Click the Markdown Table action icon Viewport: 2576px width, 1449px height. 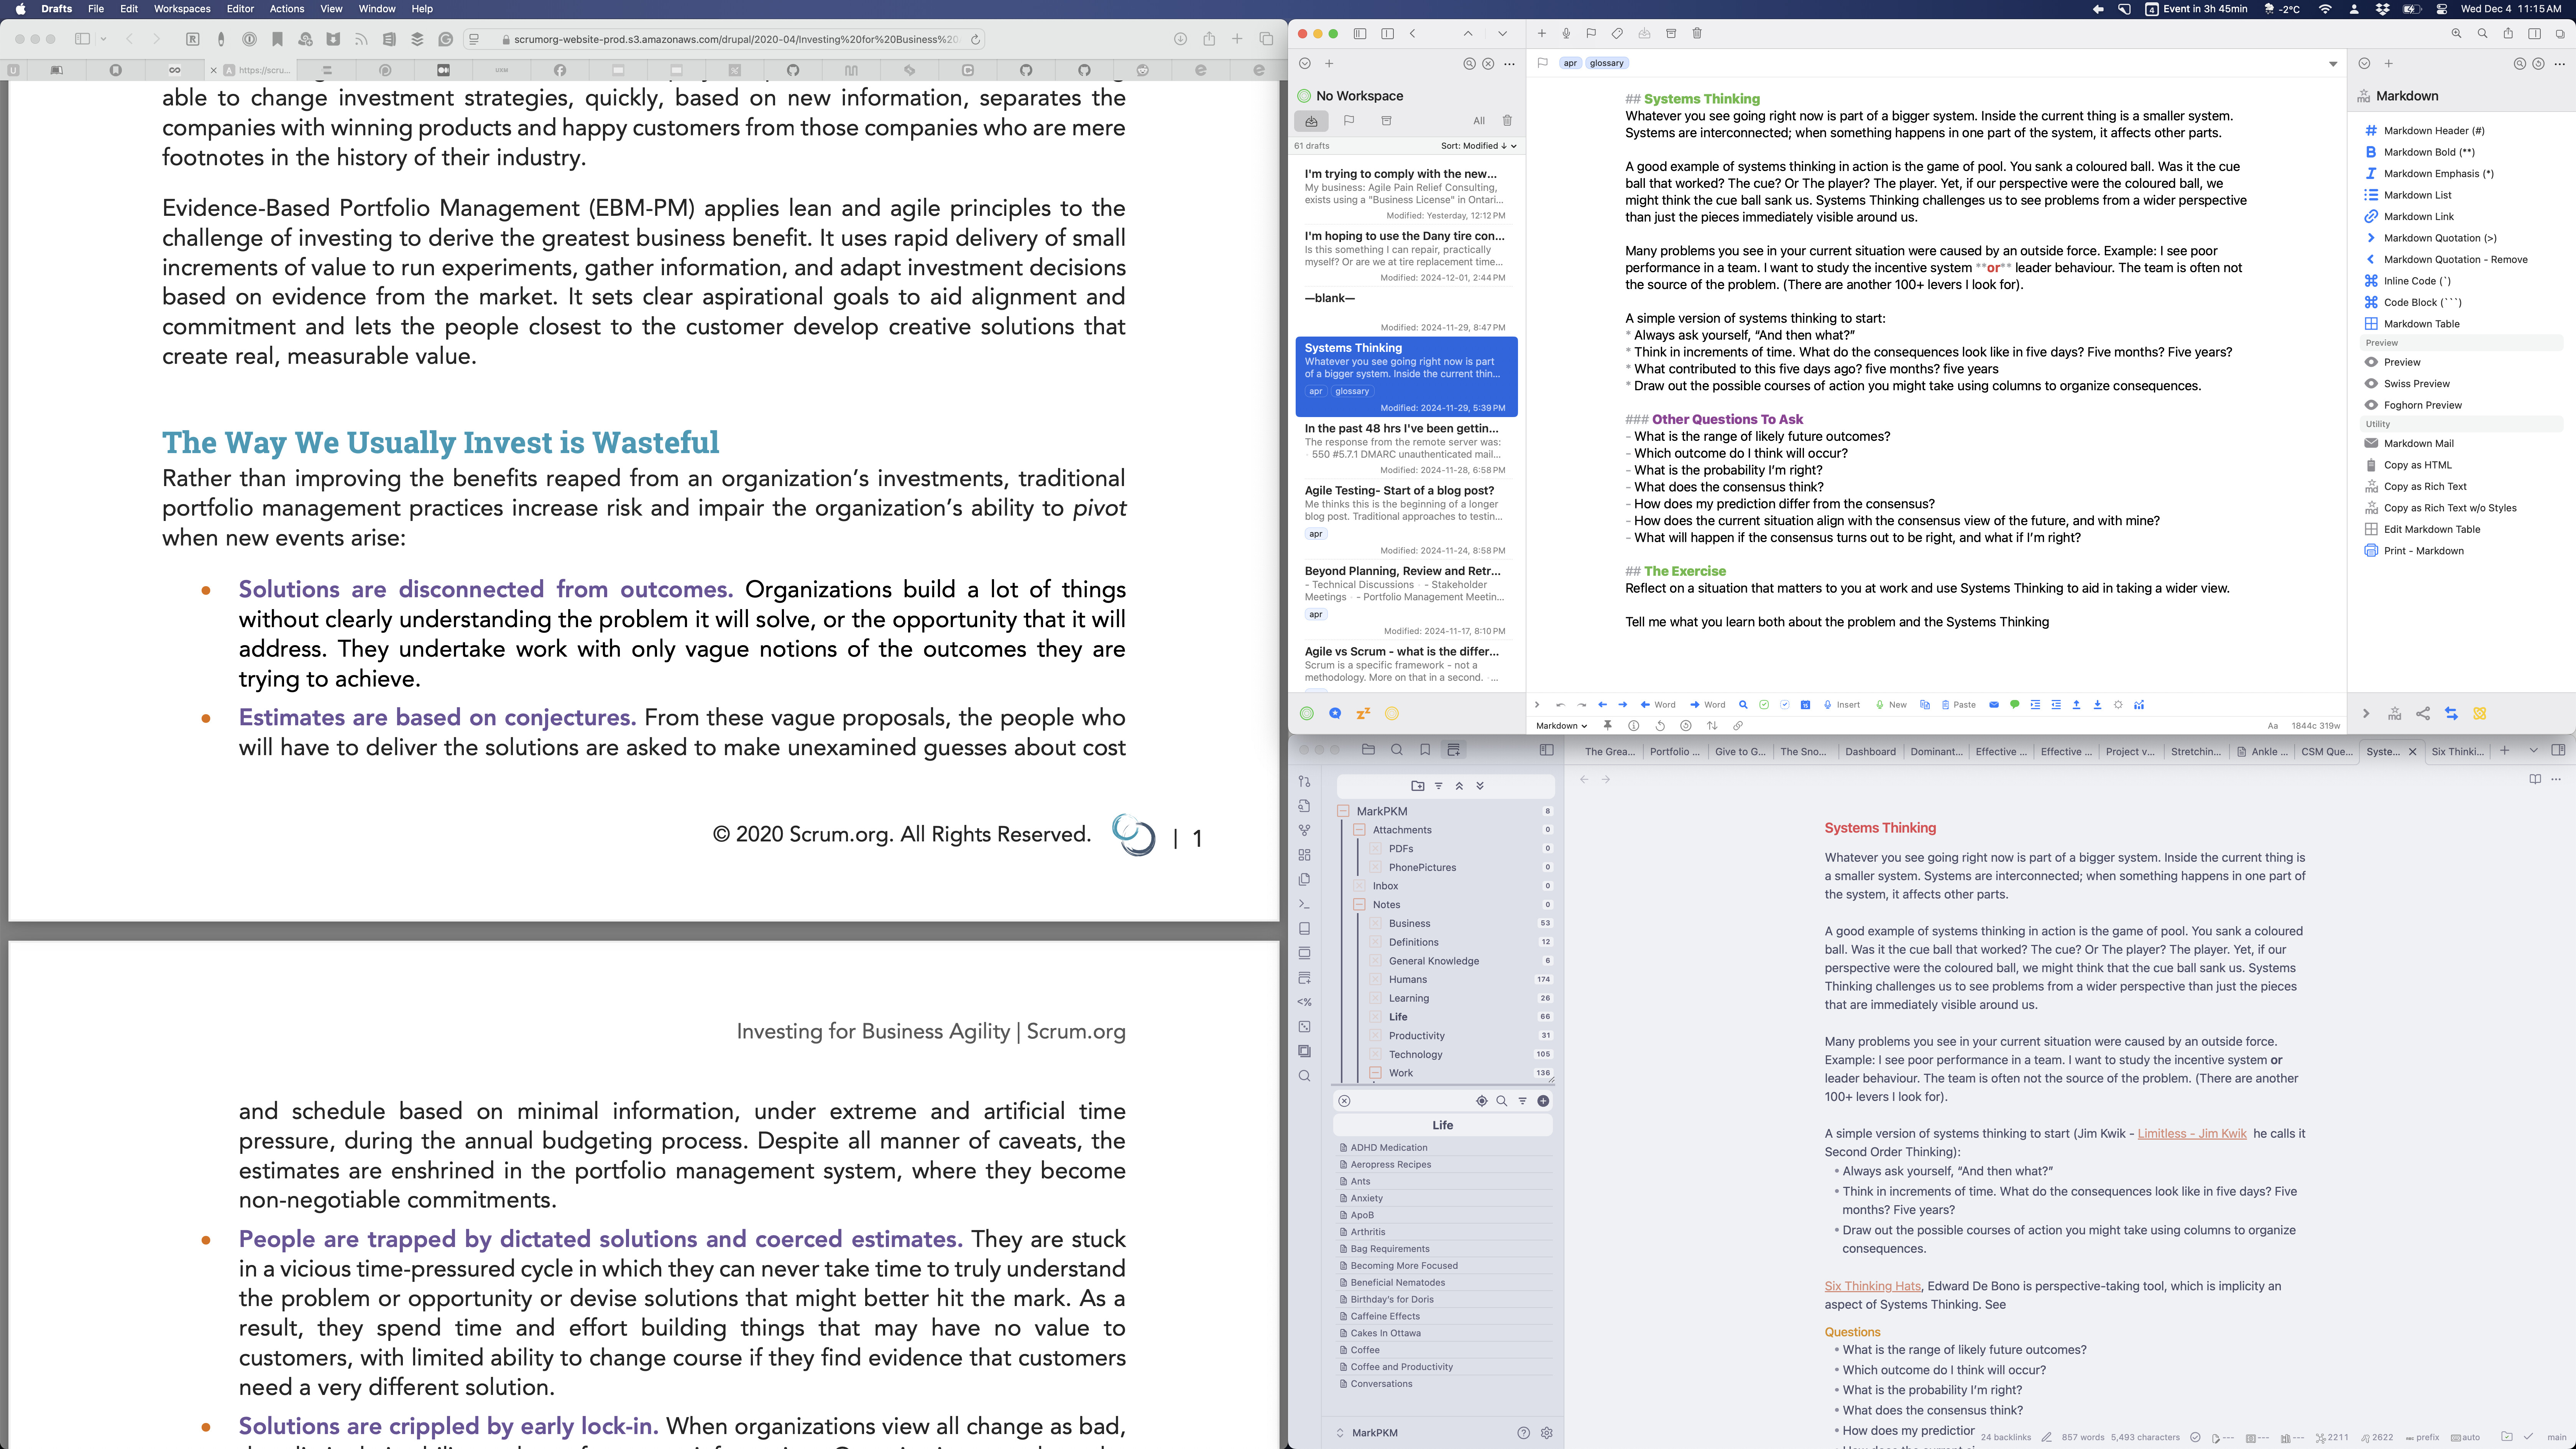(2370, 324)
